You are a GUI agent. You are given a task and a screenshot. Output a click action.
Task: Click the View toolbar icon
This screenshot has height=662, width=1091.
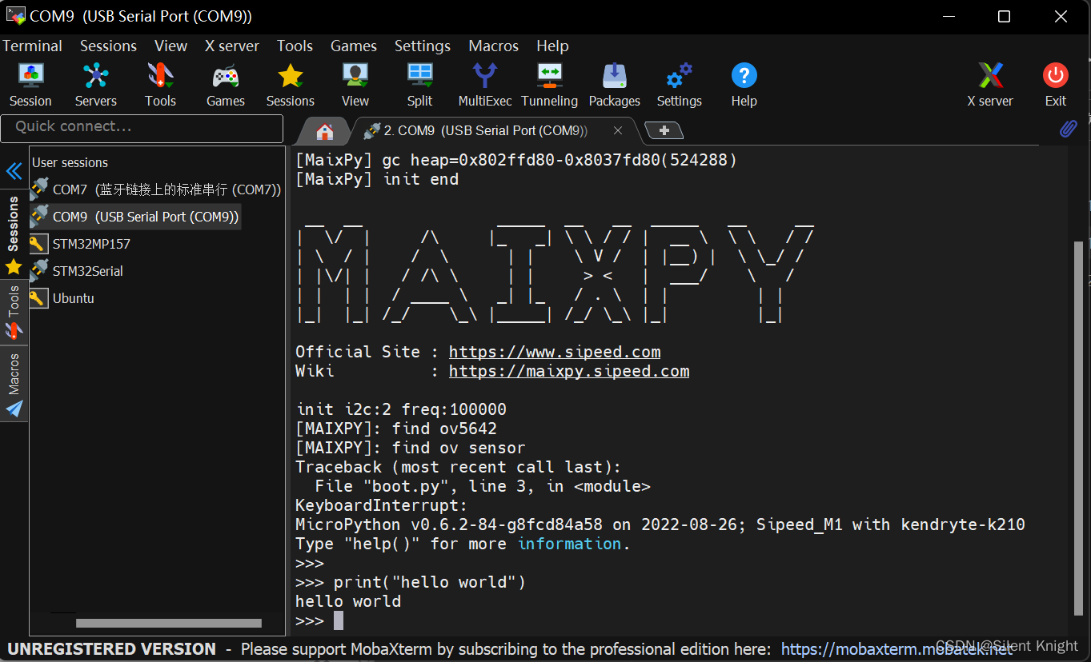(x=355, y=85)
